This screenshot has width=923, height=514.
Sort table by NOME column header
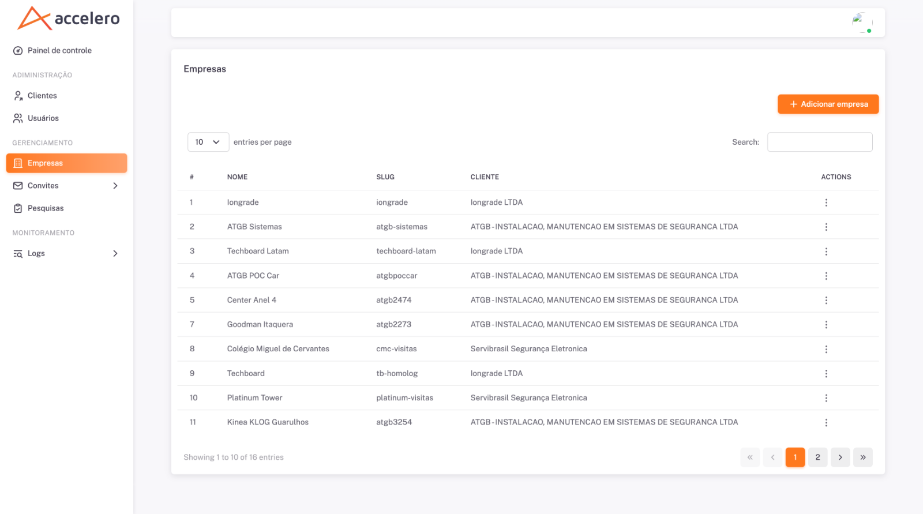tap(237, 177)
